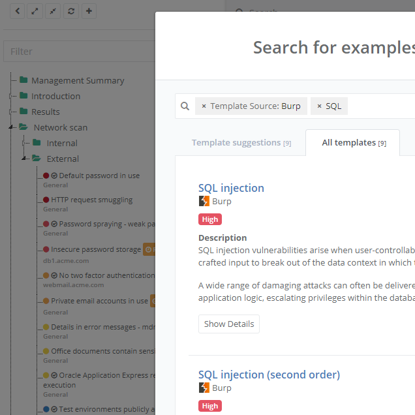The height and width of the screenshot is (415, 415).
Task: Open SQL injection (second order) template
Action: [269, 375]
